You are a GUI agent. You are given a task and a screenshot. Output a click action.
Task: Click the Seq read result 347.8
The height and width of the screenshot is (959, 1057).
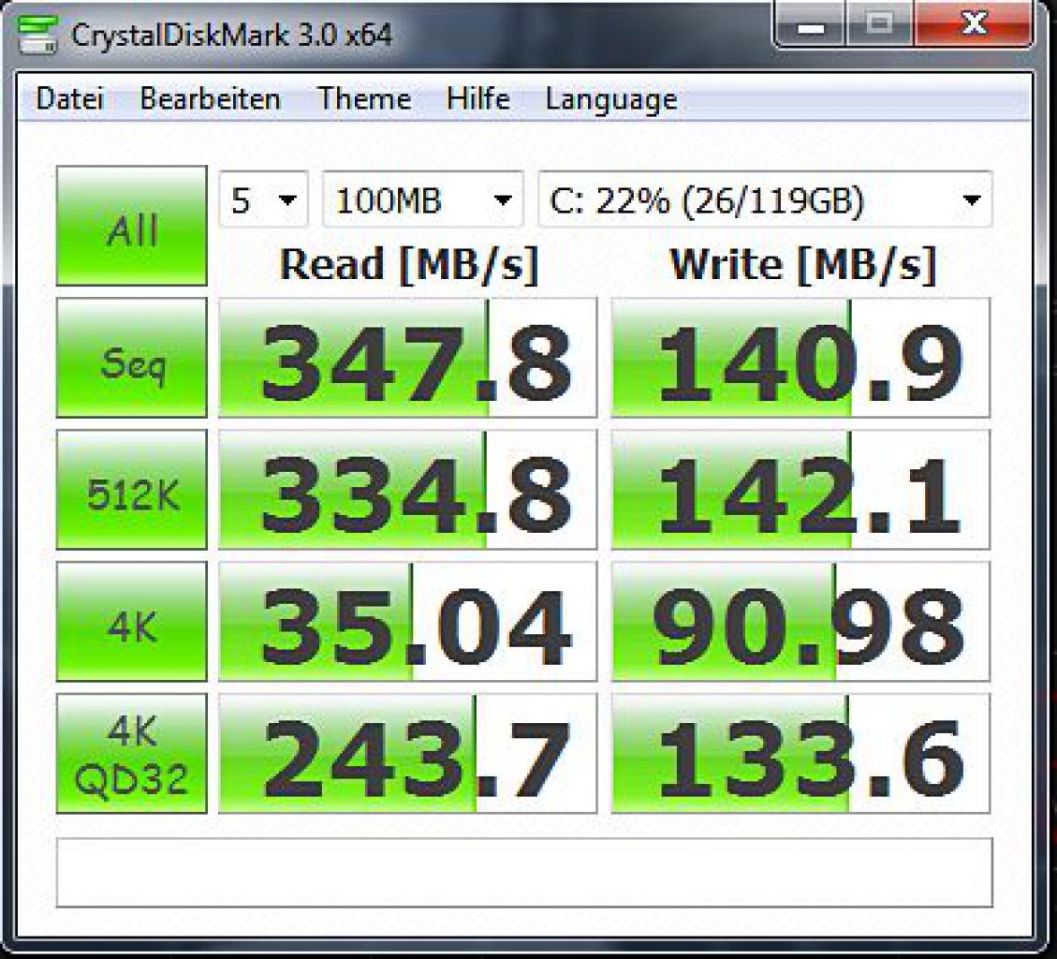pyautogui.click(x=408, y=358)
